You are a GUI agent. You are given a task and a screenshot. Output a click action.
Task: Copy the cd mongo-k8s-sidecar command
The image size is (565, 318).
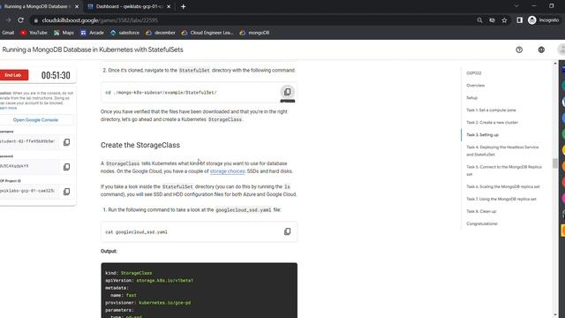[x=287, y=92]
